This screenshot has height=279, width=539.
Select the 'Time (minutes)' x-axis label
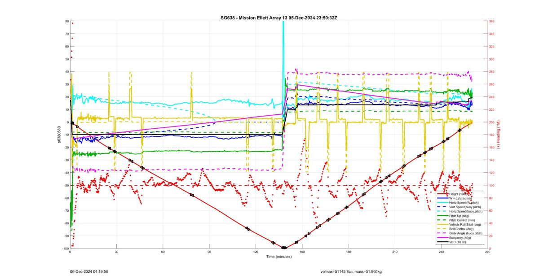coord(279,257)
